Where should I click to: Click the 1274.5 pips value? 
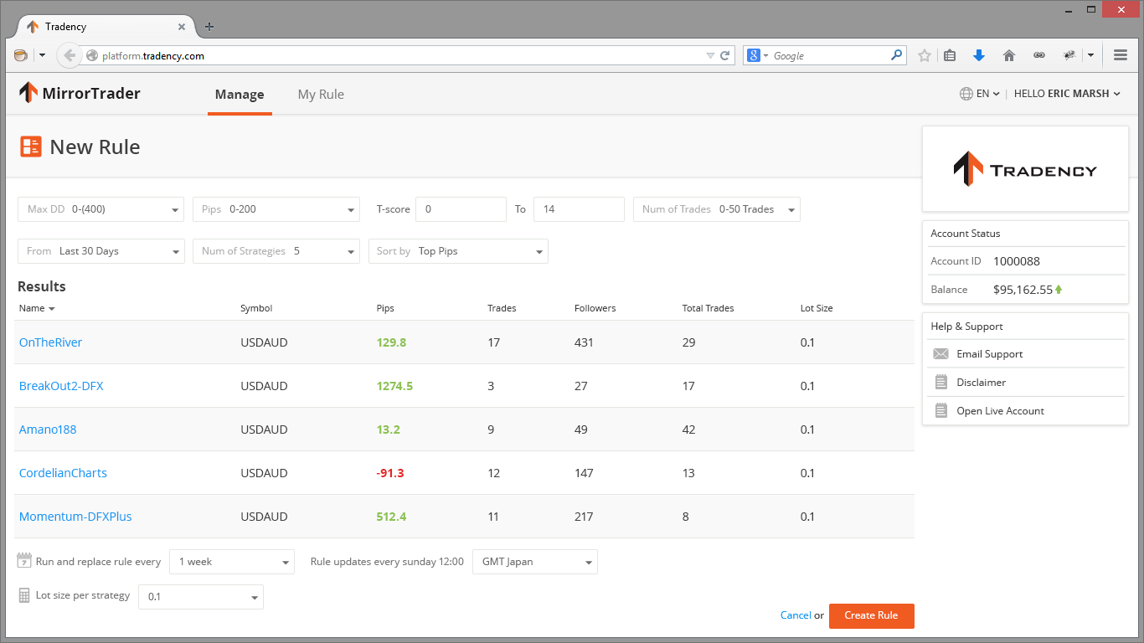(x=394, y=386)
